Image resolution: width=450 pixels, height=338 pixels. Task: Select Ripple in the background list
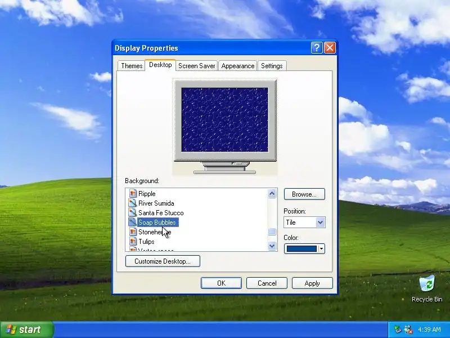[x=147, y=194]
